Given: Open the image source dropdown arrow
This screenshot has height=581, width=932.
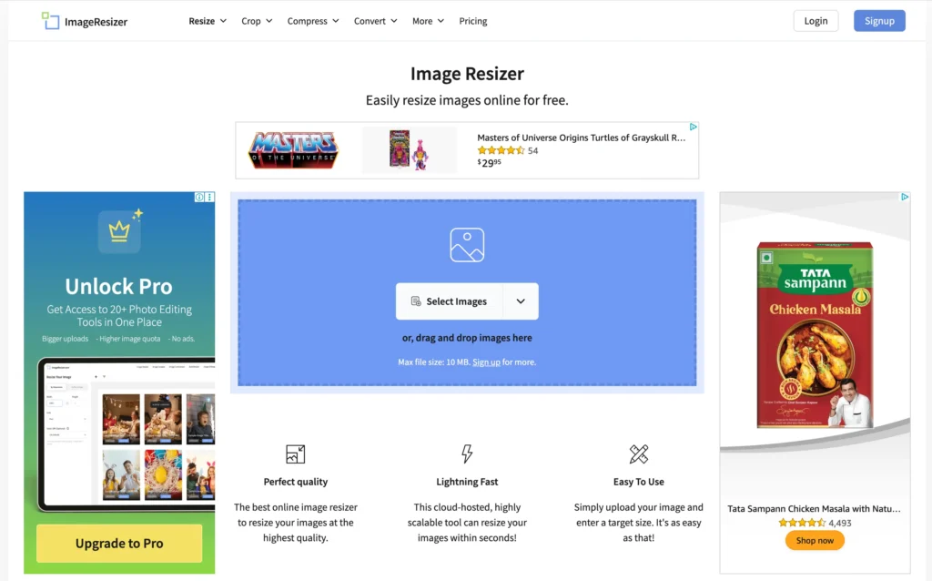Looking at the screenshot, I should pyautogui.click(x=521, y=301).
